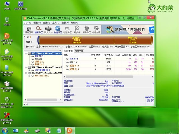Expand the 大白菜U盘 (H:) tree node
Image resolution: width=179 pixels, height=134 pixels.
29,70
